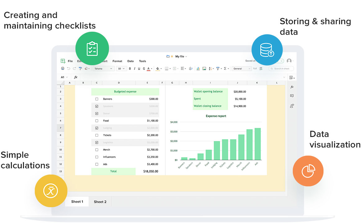Open the Data menu

130,61
